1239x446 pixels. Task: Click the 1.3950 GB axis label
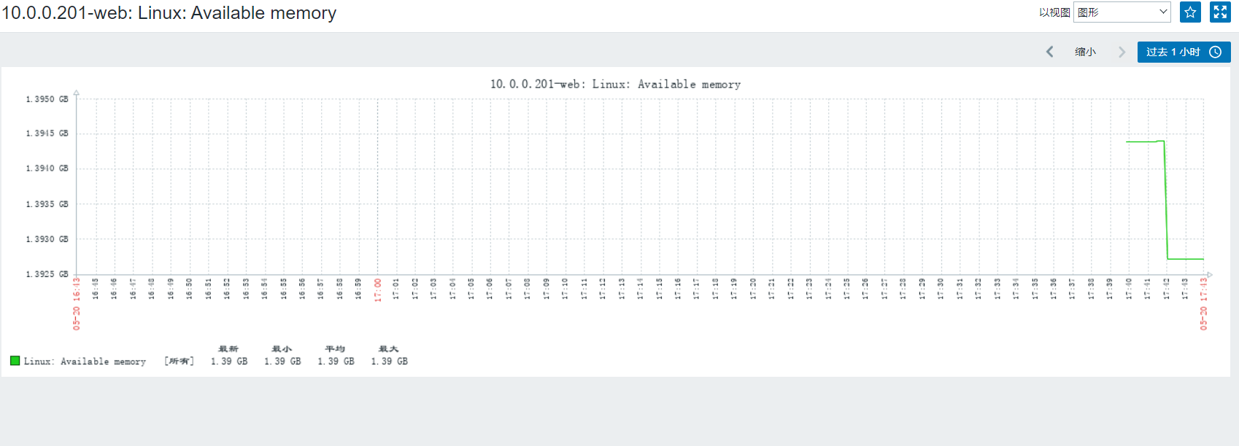(x=47, y=99)
